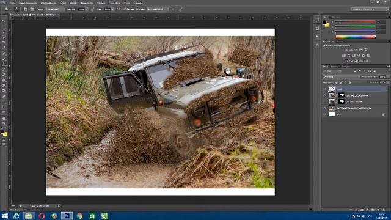Screen dimensions: 391x220
Task: Select the Eyedropper tool
Action: (x=4, y=48)
